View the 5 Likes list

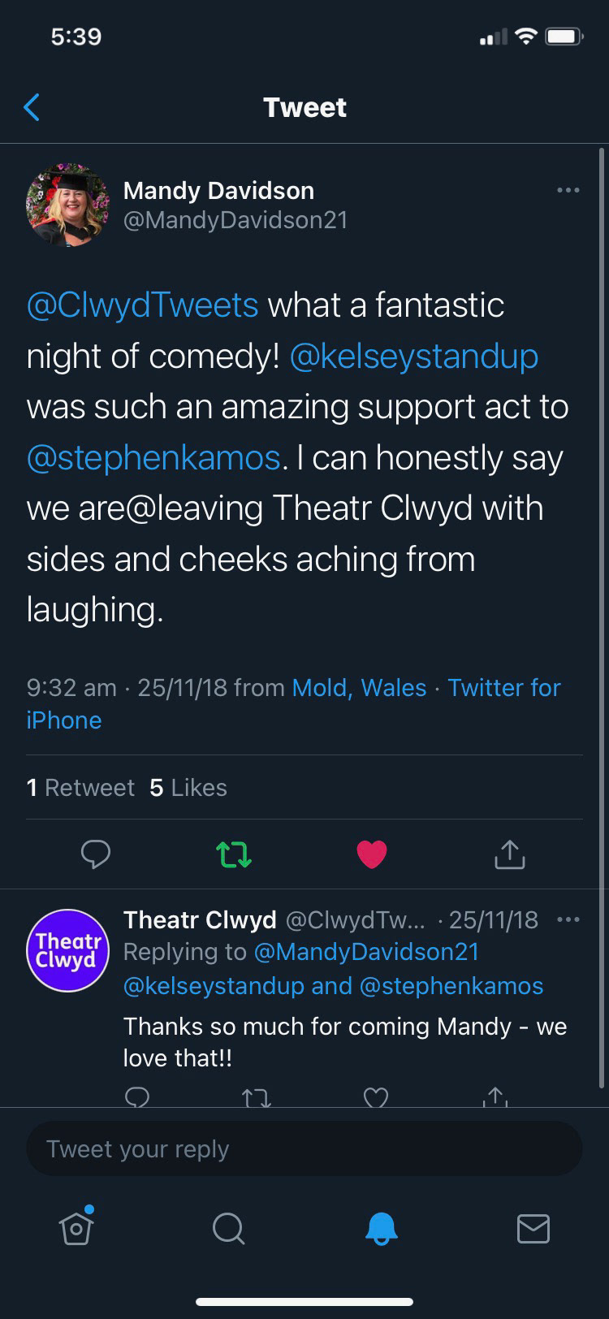pyautogui.click(x=188, y=788)
